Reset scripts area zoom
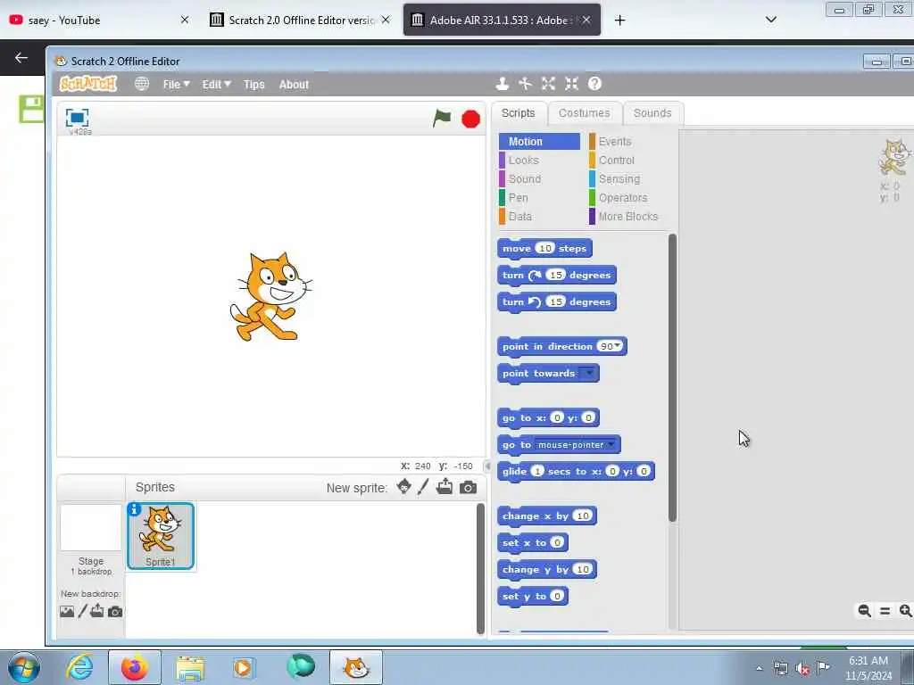 tap(885, 610)
